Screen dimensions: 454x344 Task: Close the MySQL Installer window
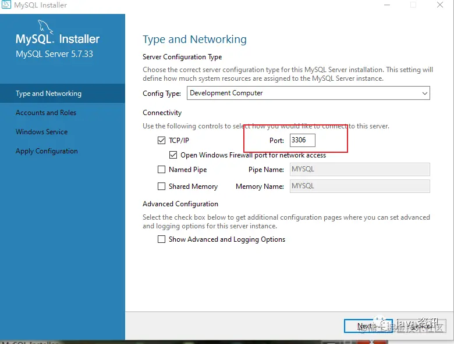(440, 5)
